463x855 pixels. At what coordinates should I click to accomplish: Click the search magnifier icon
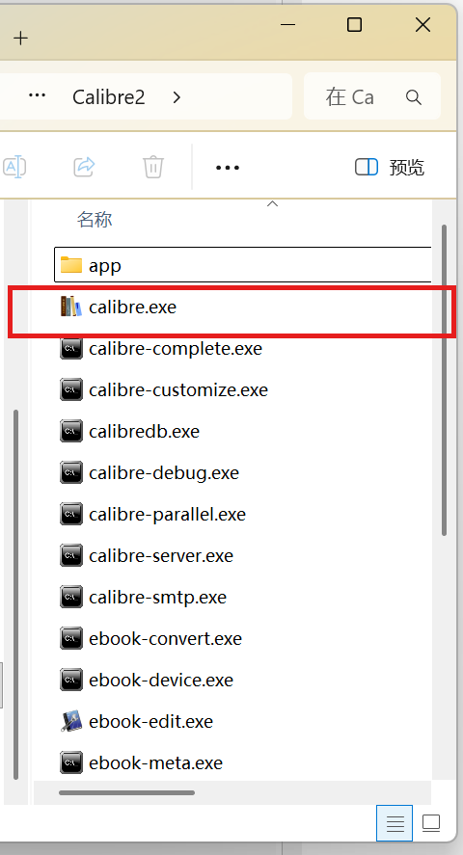click(414, 97)
